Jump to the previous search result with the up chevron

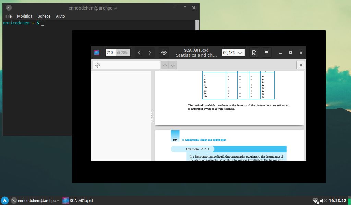coord(165,65)
